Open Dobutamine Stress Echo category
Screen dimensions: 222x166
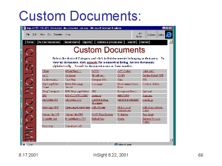128,85
